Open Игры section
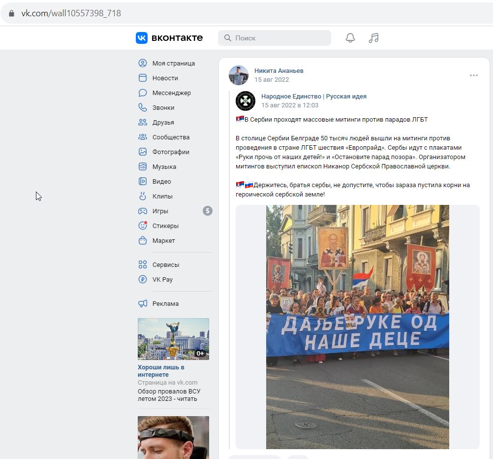The width and height of the screenshot is (493, 459). point(160,211)
